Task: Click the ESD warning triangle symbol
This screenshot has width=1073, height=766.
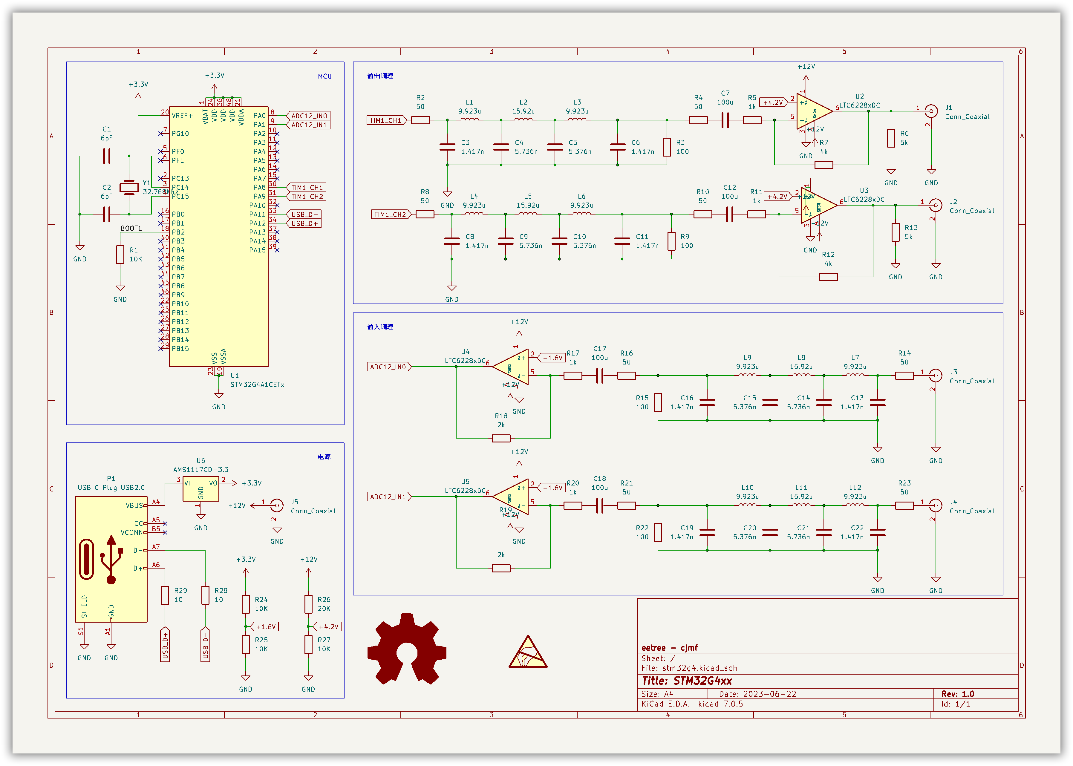Action: 528,652
